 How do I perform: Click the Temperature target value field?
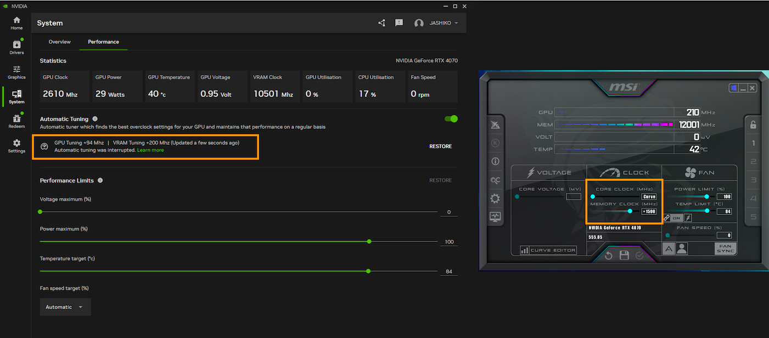pos(449,272)
